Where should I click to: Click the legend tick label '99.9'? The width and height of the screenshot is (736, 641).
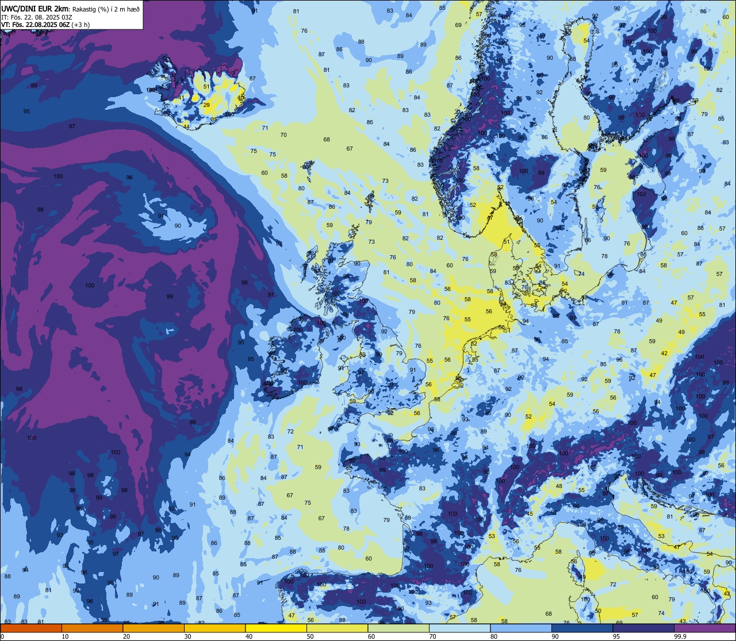pos(680,636)
